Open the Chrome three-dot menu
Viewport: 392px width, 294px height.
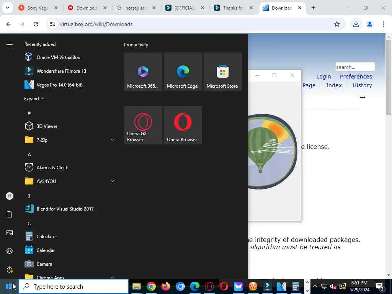[x=383, y=24]
